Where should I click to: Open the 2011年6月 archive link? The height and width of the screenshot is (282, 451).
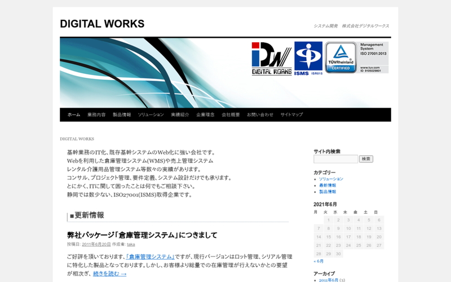329,280
